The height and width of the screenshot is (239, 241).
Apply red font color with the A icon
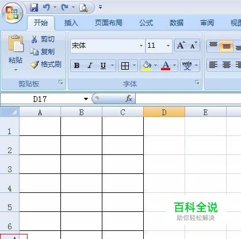pos(166,66)
